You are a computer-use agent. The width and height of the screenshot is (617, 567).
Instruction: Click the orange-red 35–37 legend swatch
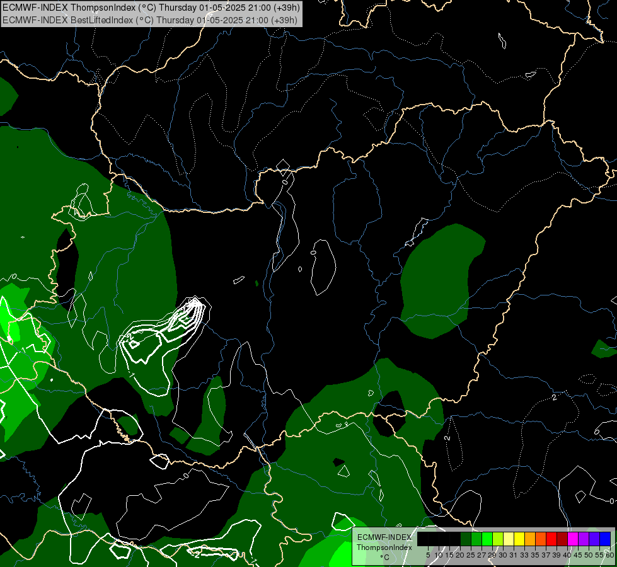pyautogui.click(x=541, y=539)
